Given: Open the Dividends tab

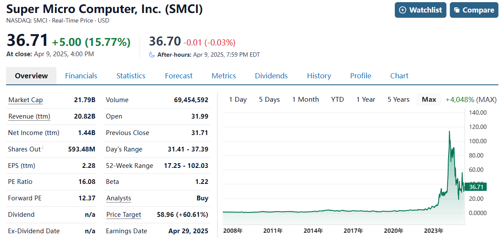Looking at the screenshot, I should point(271,76).
